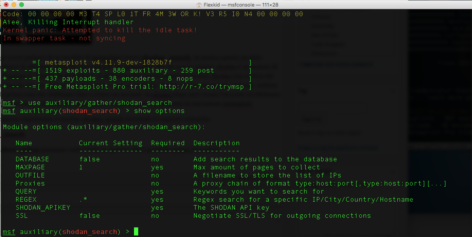Click the 'Description' column header

point(216,143)
